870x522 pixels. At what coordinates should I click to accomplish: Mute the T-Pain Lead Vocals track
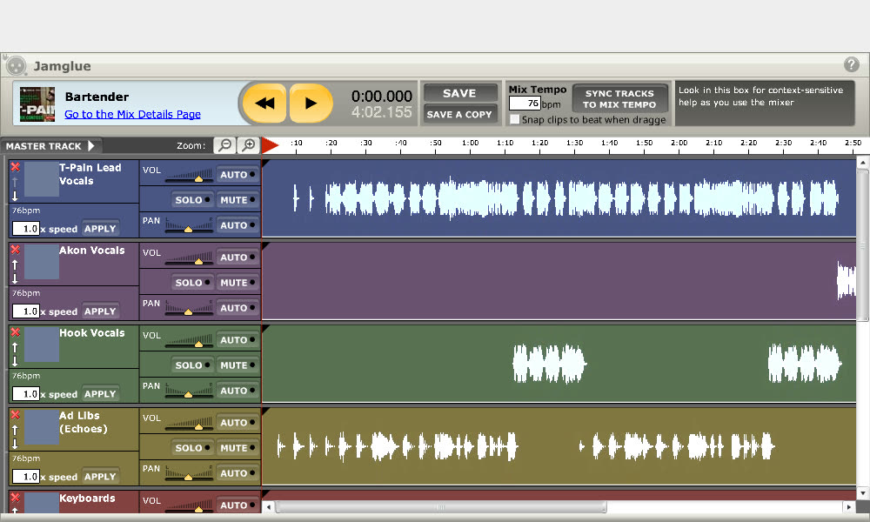click(x=238, y=200)
